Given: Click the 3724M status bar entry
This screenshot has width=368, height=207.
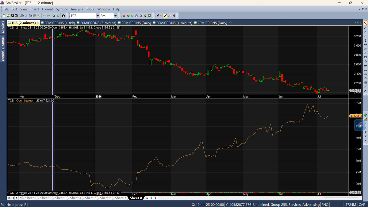Looking at the screenshot, I should (350, 205).
